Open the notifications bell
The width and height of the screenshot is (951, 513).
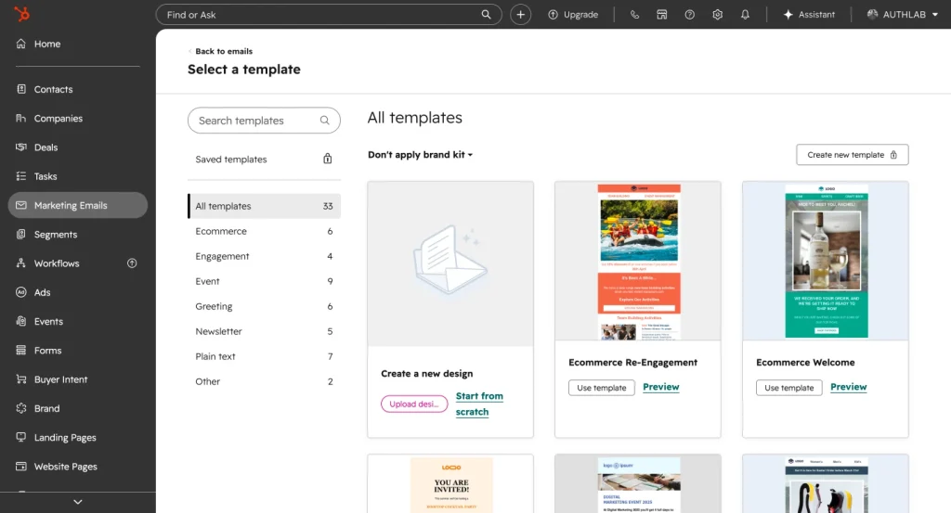tap(745, 15)
